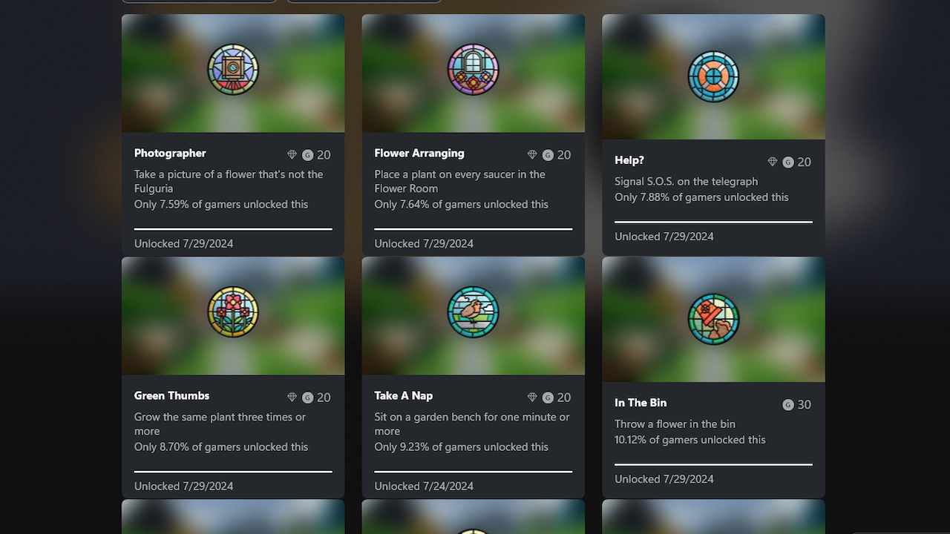Click the Photographer camera badge icon
This screenshot has width=950, height=534.
(x=233, y=70)
